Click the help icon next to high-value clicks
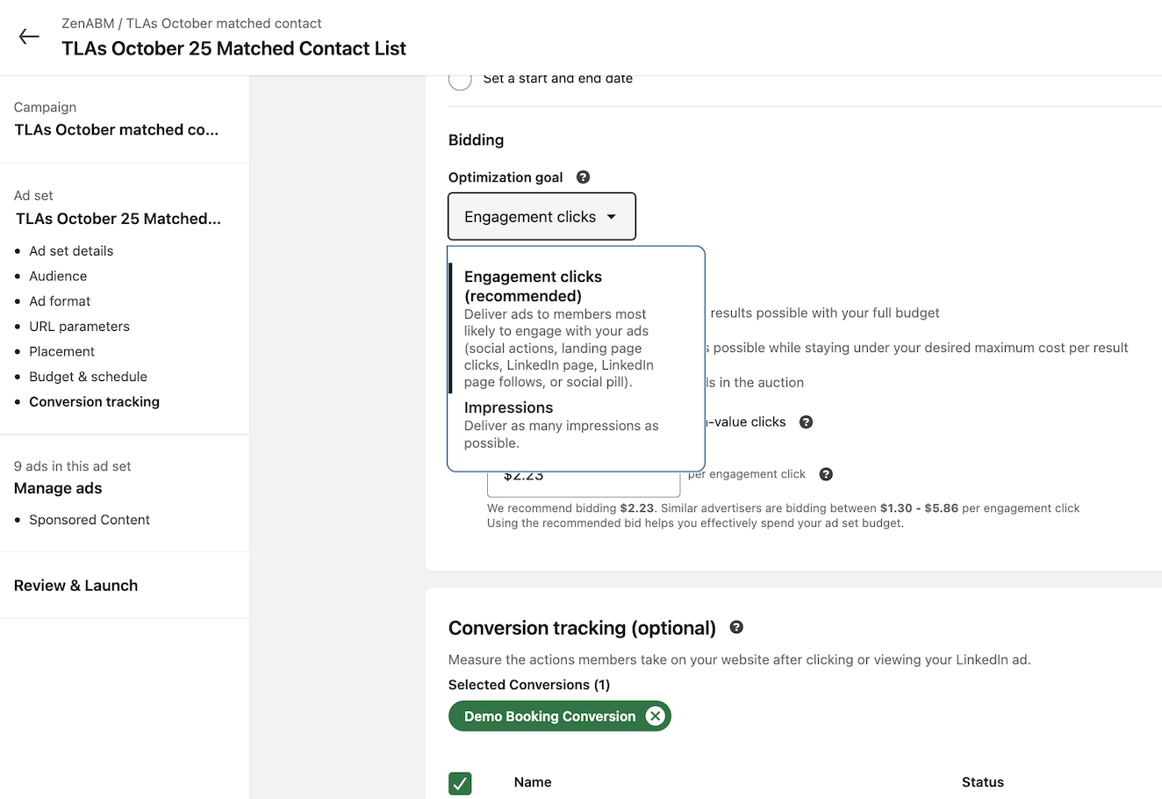This screenshot has height=799, width=1162. tap(805, 421)
